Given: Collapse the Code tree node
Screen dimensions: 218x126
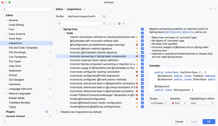Looking at the screenshot, I should pyautogui.click(x=64, y=33).
